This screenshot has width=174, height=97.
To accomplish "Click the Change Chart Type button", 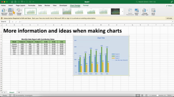I will pyautogui.click(x=145, y=12).
